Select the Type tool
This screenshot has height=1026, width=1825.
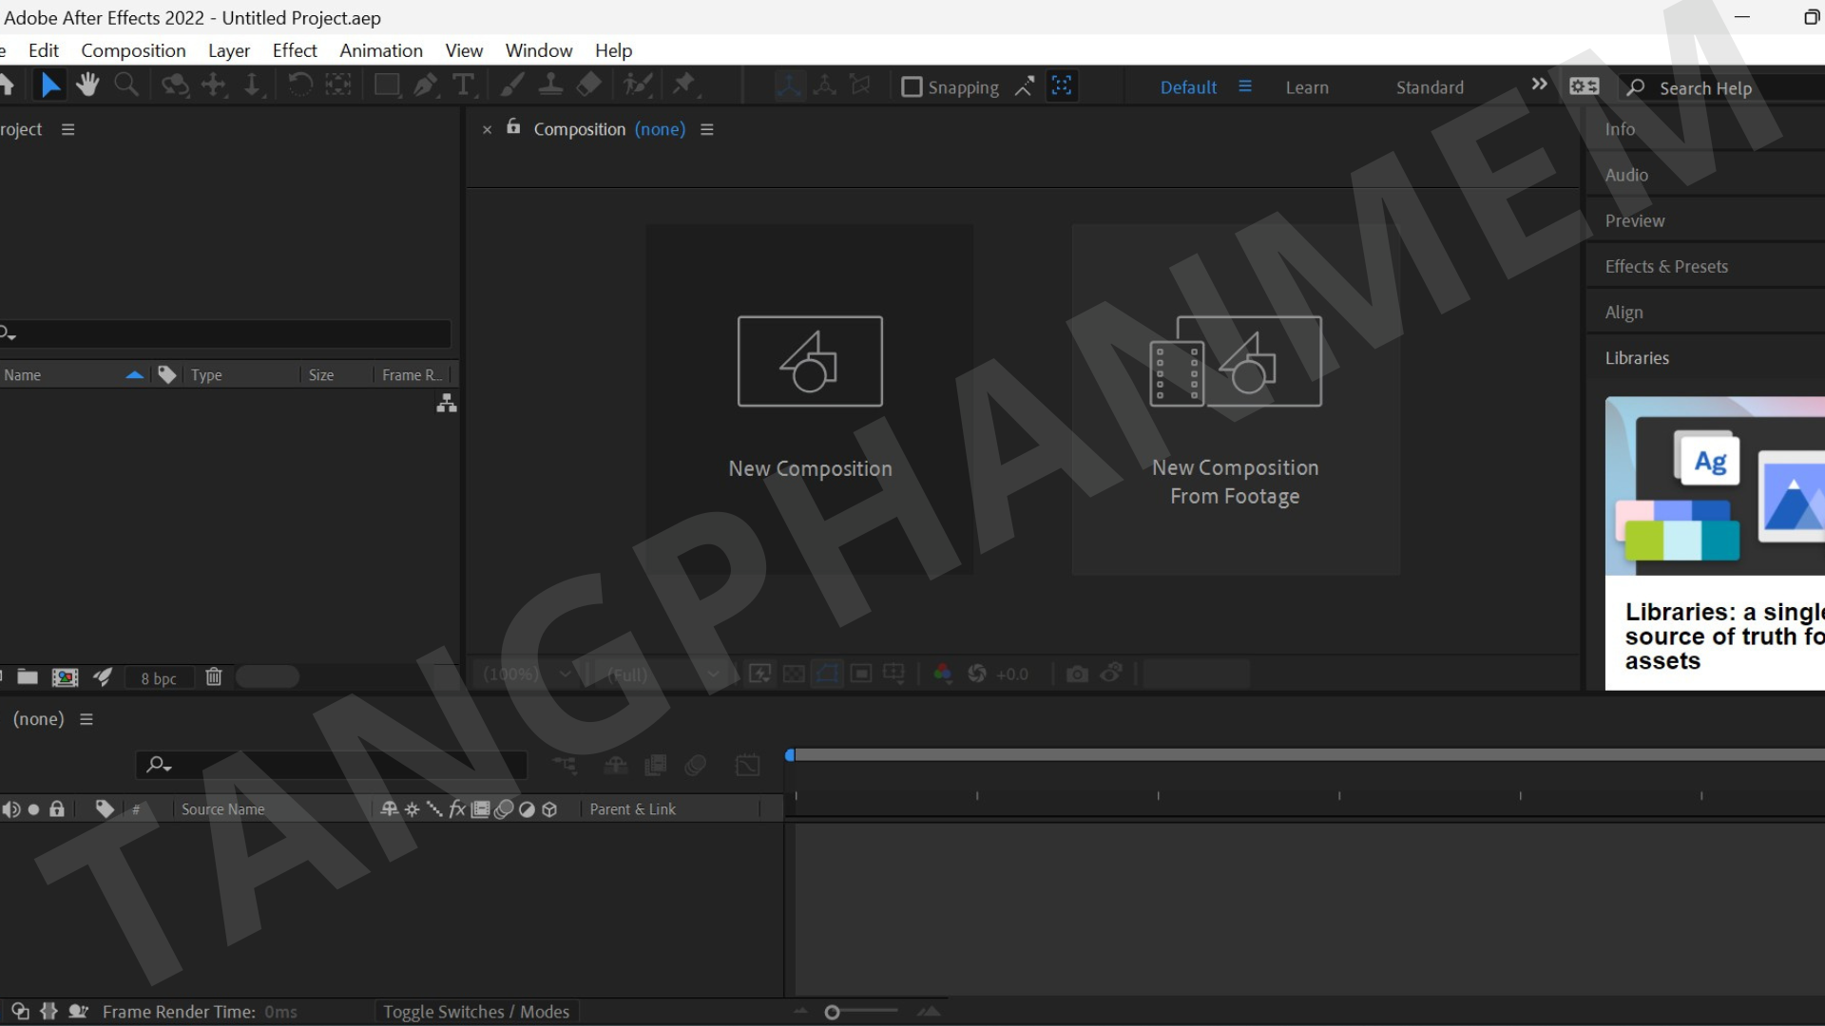point(464,85)
